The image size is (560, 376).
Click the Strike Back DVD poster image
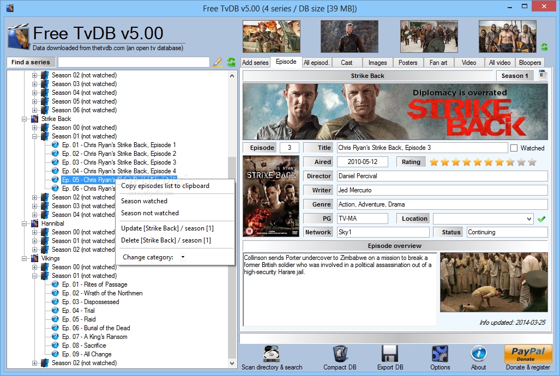271,196
